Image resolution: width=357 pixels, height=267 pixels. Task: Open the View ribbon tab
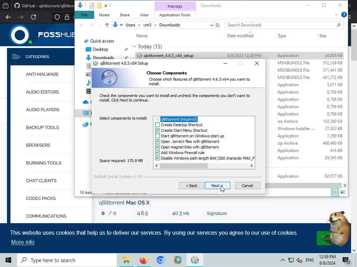[144, 15]
